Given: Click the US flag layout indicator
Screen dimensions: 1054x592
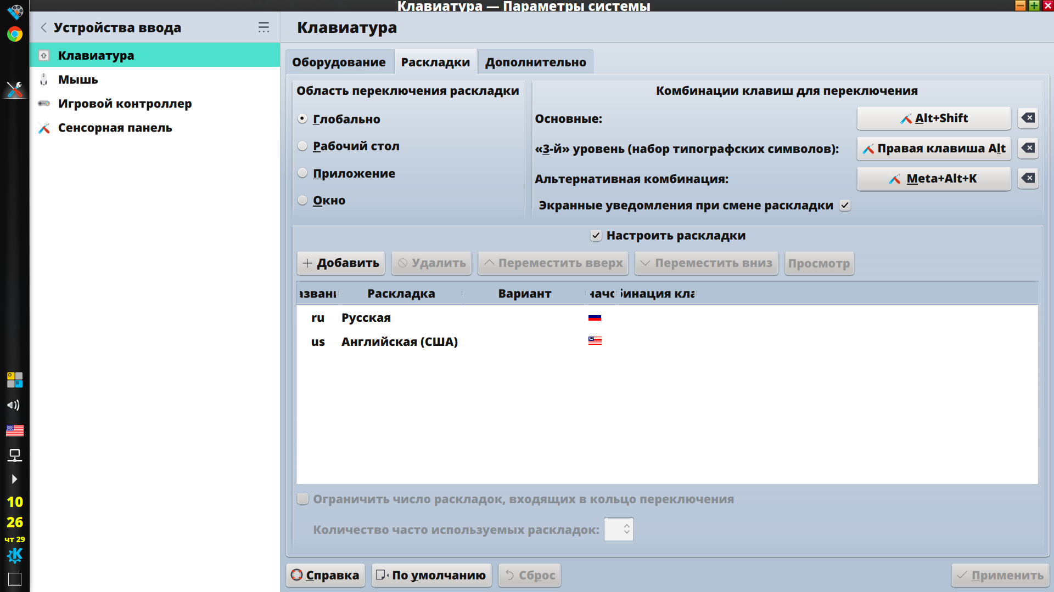Looking at the screenshot, I should (x=15, y=430).
